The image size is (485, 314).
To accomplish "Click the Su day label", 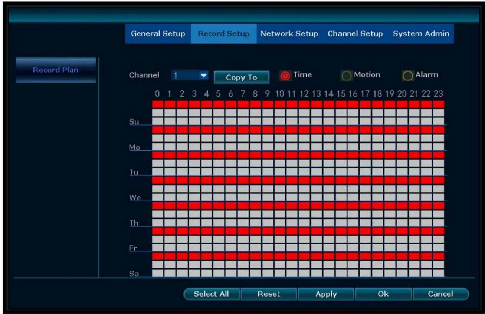I will (x=134, y=121).
